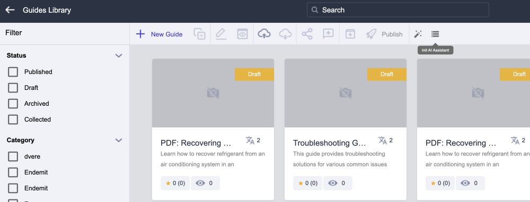Open the share icon in toolbar

(307, 34)
